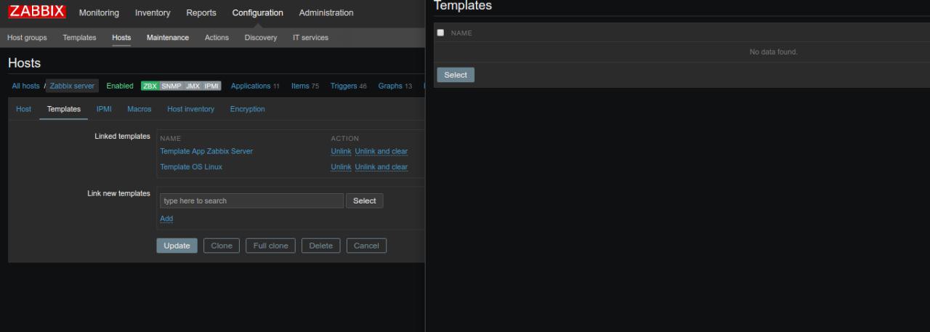Open Template OS Linux link
This screenshot has height=332, width=930.
pyautogui.click(x=191, y=166)
